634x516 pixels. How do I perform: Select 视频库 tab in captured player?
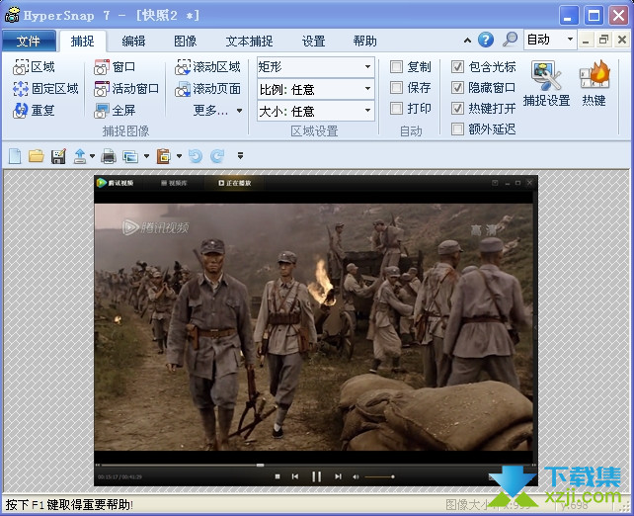tap(174, 183)
